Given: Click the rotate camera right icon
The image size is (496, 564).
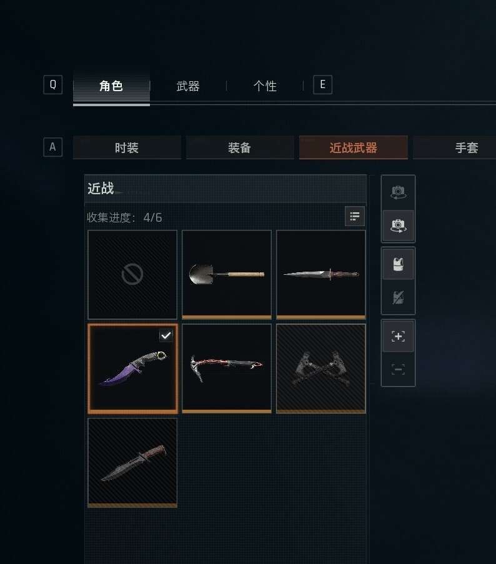Looking at the screenshot, I should [x=398, y=226].
